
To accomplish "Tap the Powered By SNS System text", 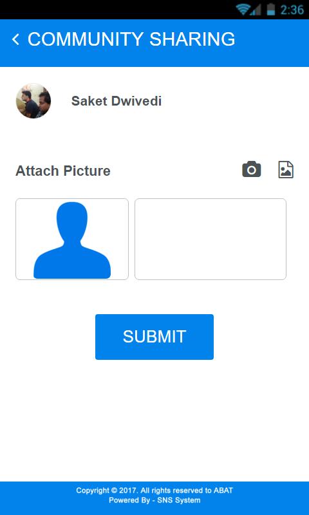I will point(154,500).
